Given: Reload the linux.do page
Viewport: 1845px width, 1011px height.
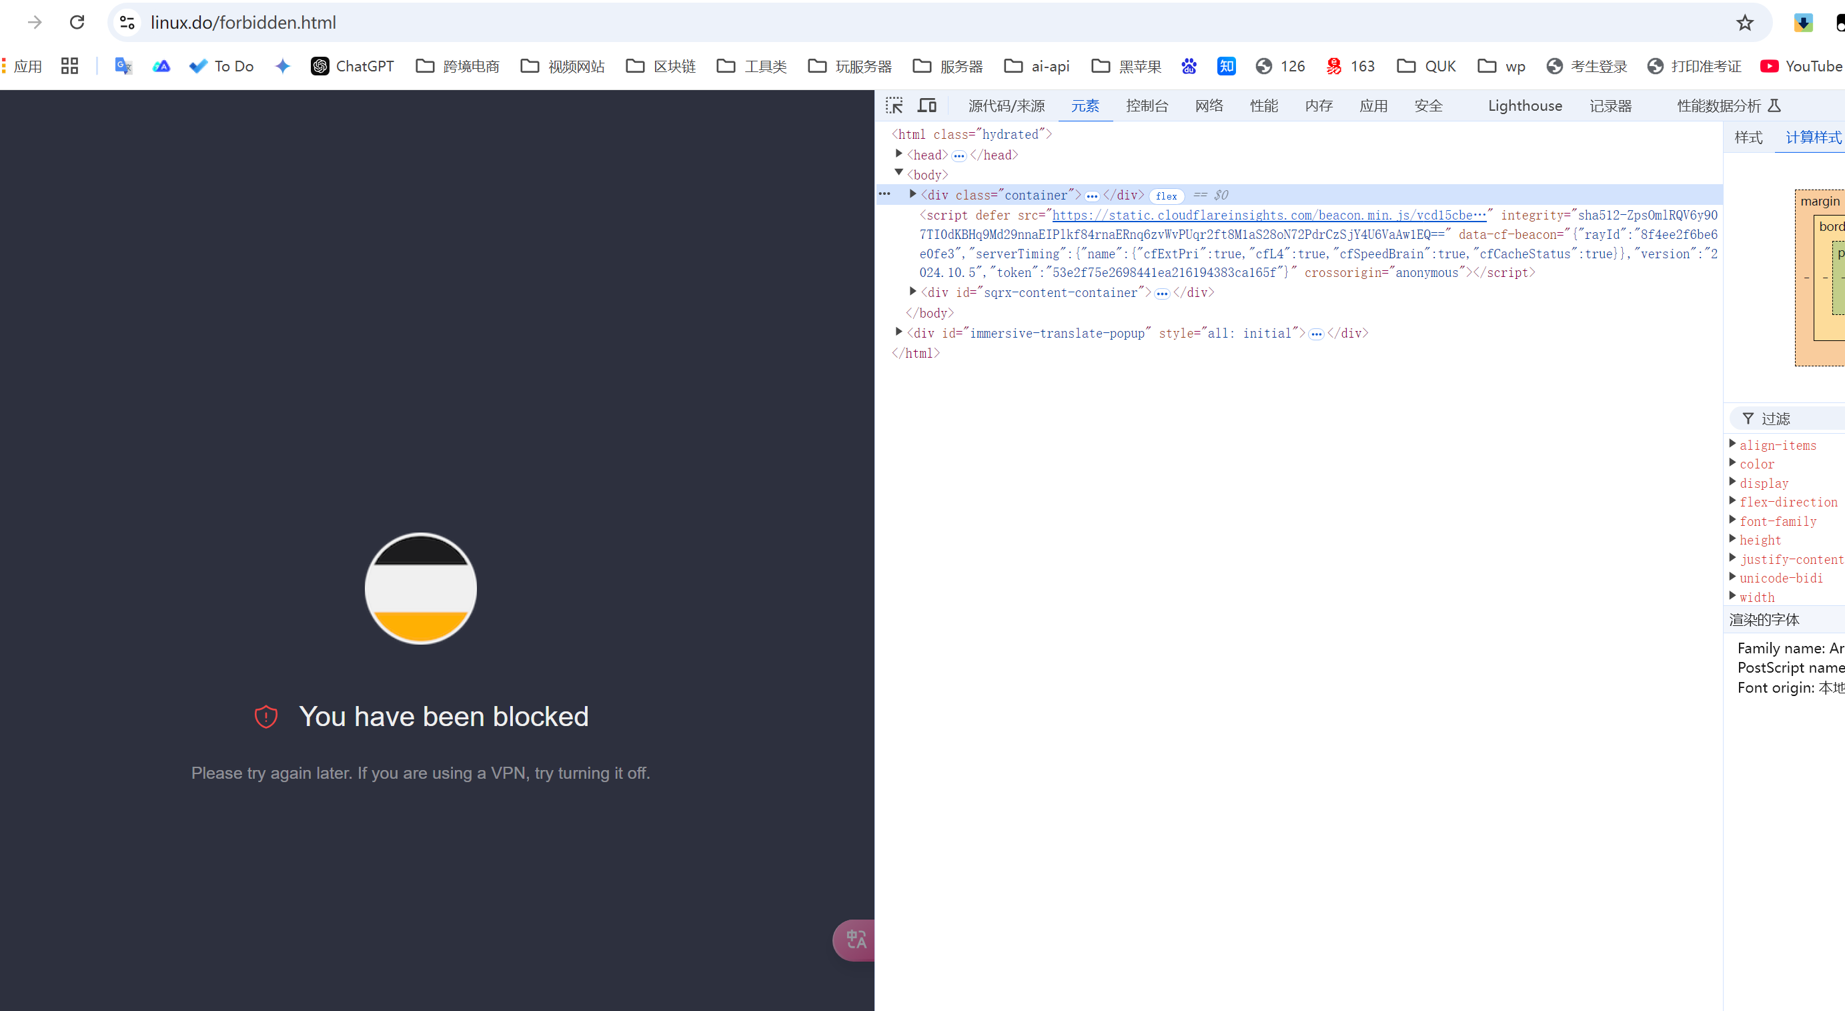Looking at the screenshot, I should coord(77,22).
